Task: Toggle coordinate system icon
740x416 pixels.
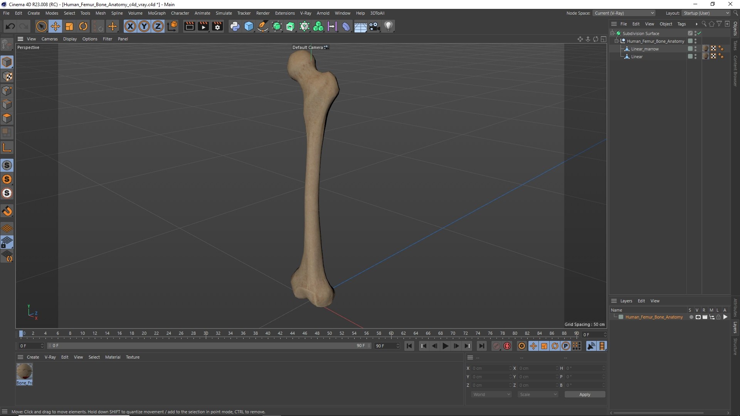Action: [x=173, y=26]
